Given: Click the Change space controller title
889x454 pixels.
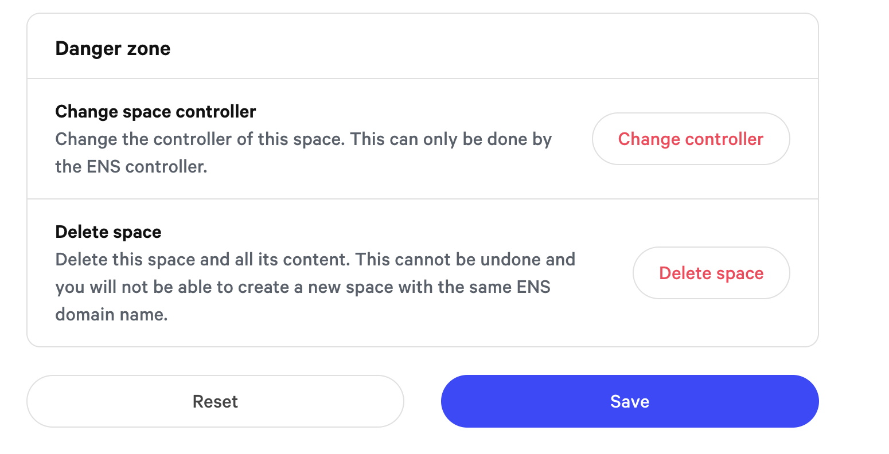Looking at the screenshot, I should tap(155, 111).
